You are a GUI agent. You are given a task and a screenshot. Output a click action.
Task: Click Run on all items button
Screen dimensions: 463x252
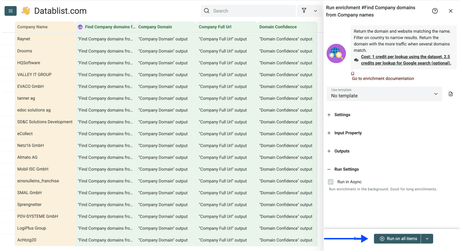pyautogui.click(x=398, y=239)
